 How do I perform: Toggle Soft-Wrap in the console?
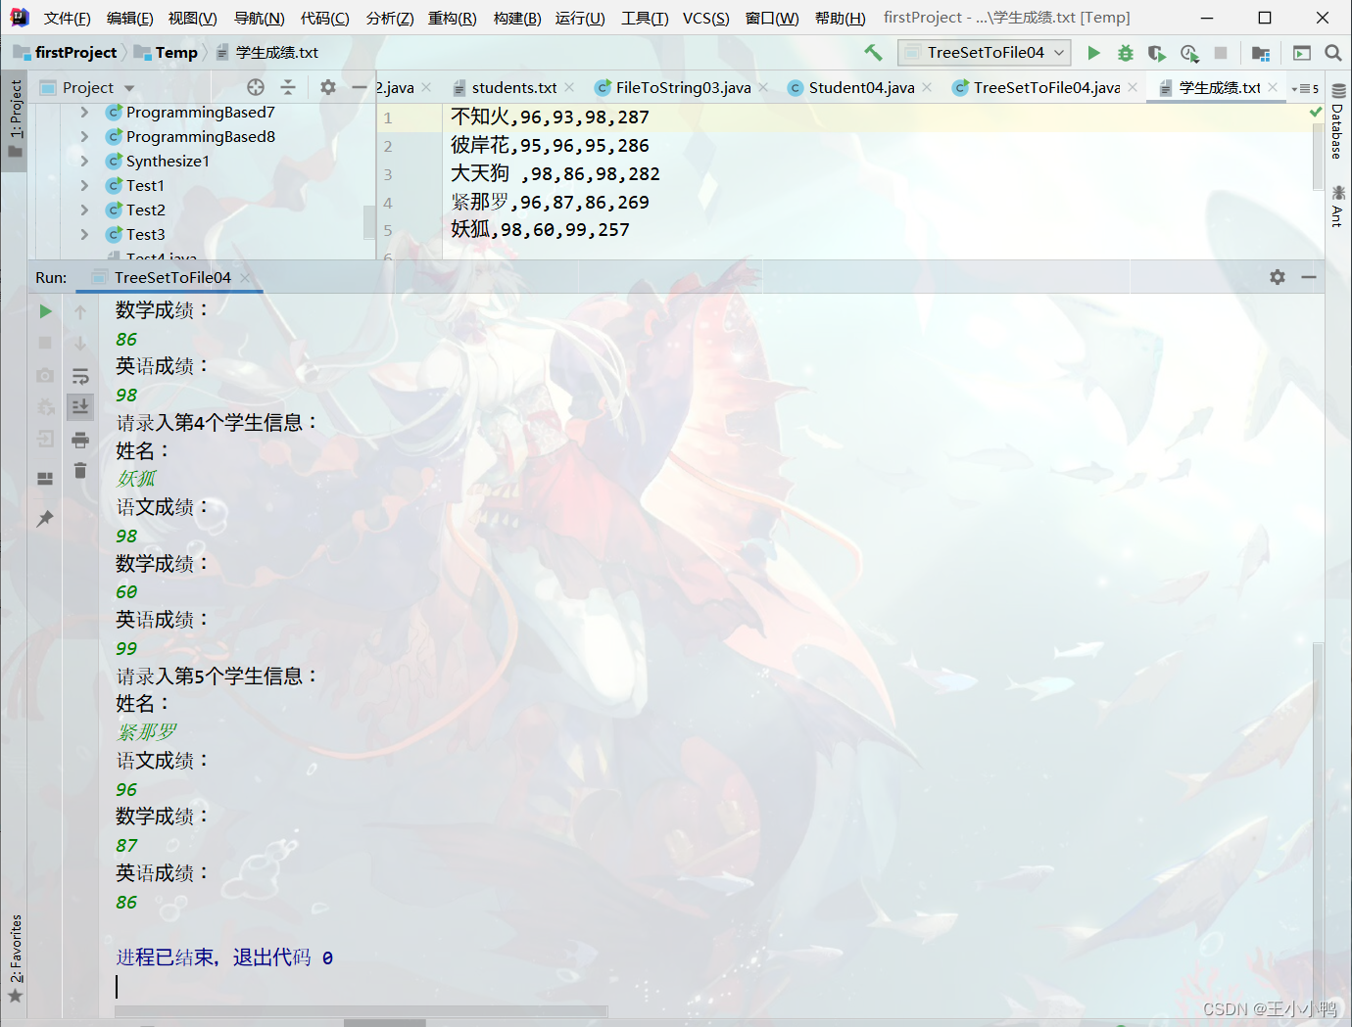(80, 376)
